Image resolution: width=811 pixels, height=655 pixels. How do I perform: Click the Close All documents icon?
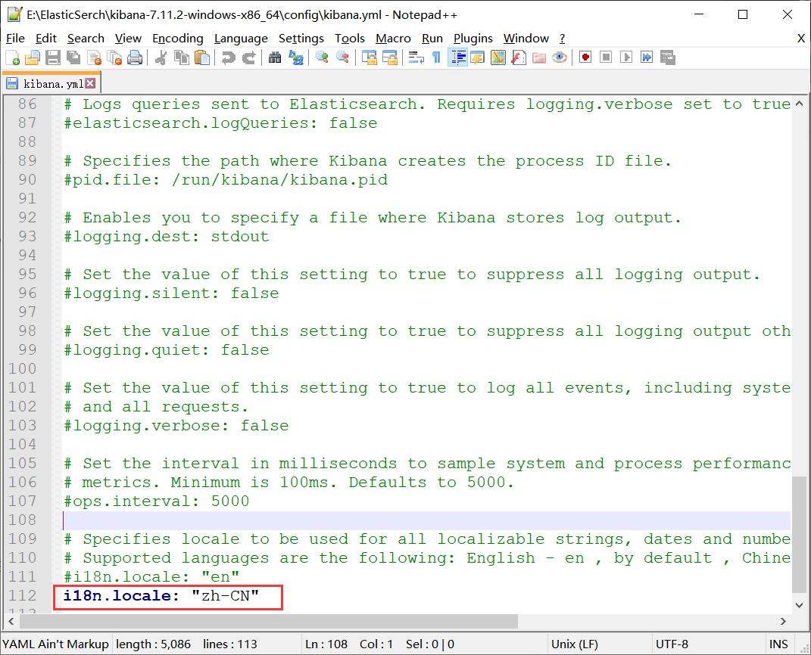[114, 57]
